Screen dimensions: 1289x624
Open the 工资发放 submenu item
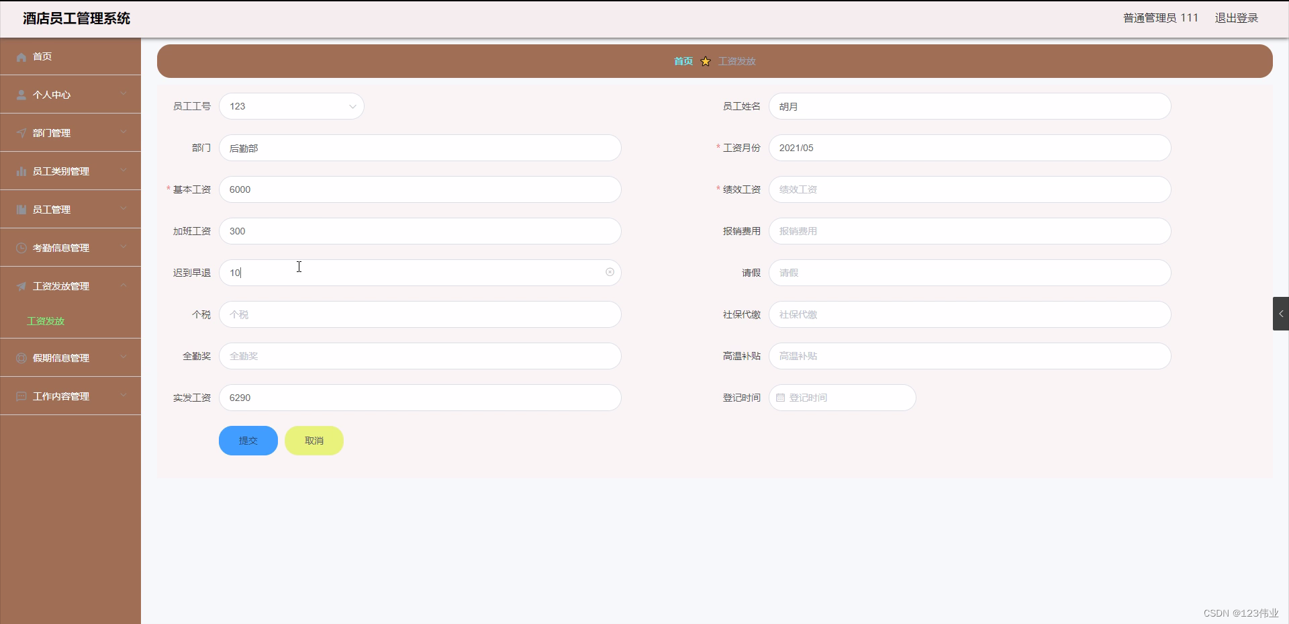click(x=45, y=321)
